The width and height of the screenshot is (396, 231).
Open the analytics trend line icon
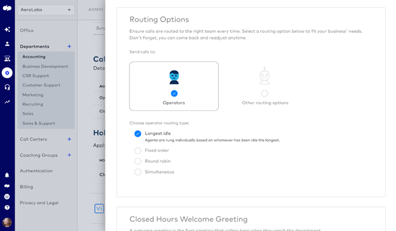(7, 102)
